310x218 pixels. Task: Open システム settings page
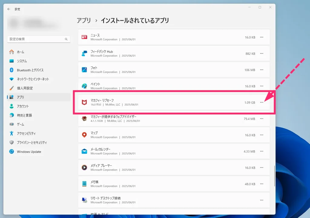click(x=39, y=61)
